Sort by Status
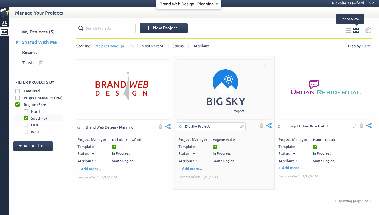This screenshot has width=379, height=215. pos(178,46)
